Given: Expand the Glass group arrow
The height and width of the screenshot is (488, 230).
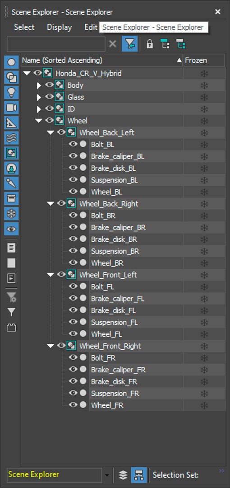Looking at the screenshot, I should pos(39,98).
